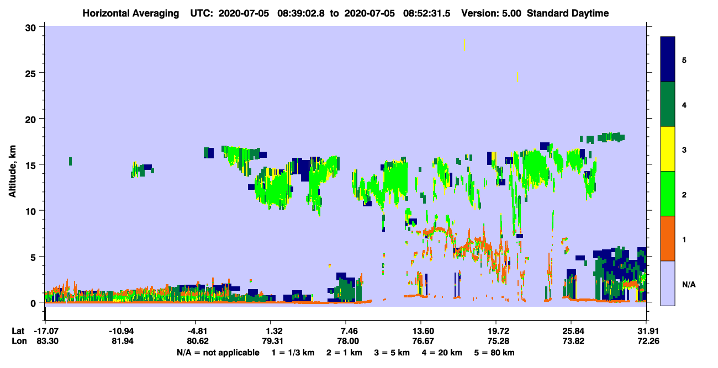Click legend text '3 = 5 km'

click(x=391, y=353)
